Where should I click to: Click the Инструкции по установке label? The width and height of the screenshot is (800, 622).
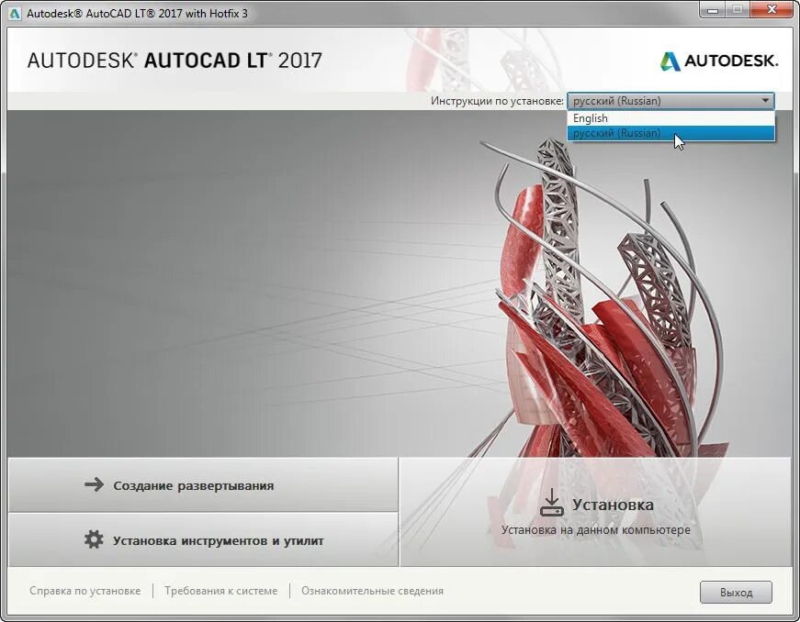pyautogui.click(x=497, y=101)
